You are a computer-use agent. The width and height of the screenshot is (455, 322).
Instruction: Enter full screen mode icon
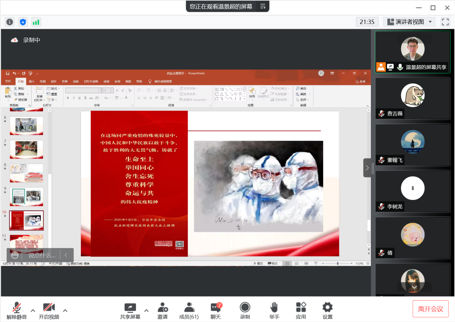(x=445, y=22)
